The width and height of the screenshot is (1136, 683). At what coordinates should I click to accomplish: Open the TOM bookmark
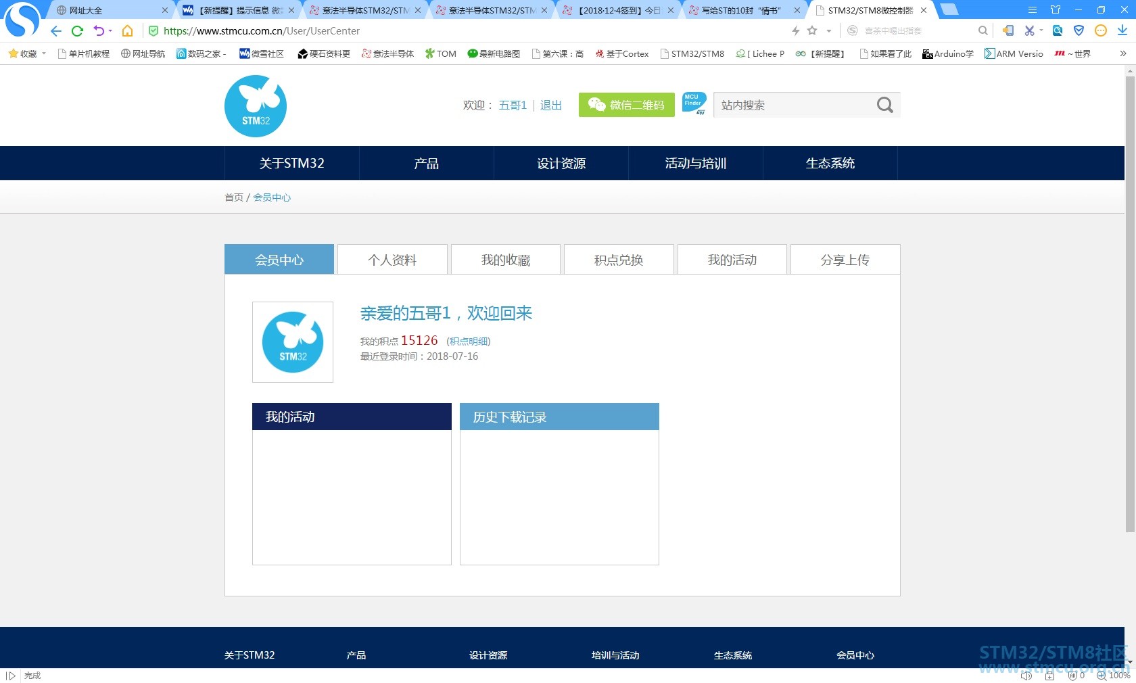point(440,53)
